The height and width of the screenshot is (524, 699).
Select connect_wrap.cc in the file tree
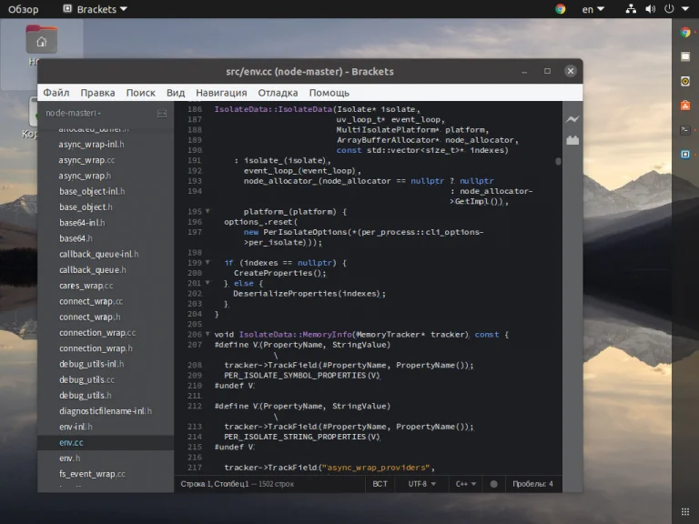pyautogui.click(x=90, y=301)
